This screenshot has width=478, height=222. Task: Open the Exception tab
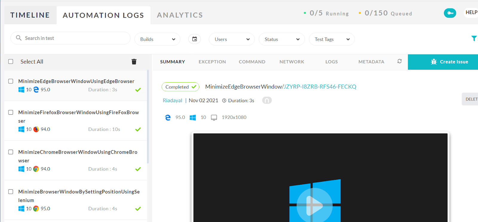pyautogui.click(x=212, y=62)
